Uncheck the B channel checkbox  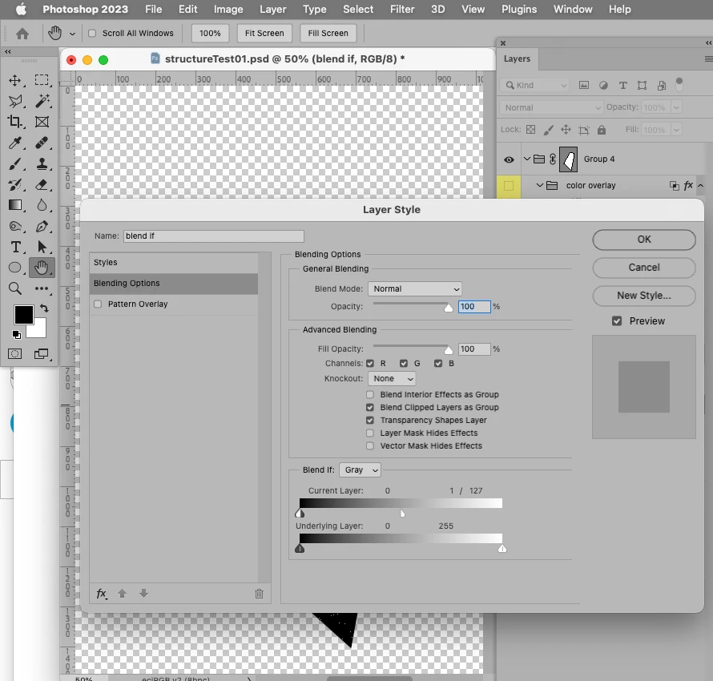[438, 363]
